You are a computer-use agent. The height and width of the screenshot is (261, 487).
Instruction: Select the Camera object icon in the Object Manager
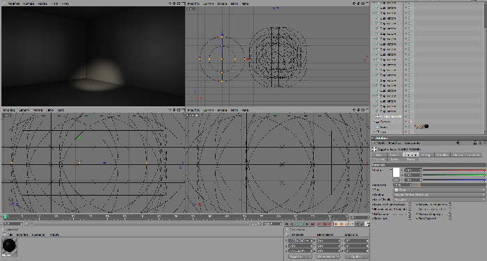(x=377, y=122)
